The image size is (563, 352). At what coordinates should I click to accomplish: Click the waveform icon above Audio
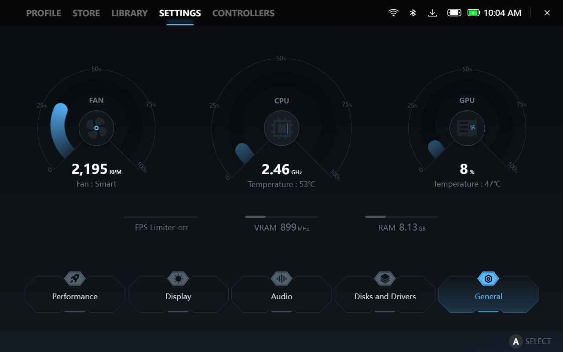coord(281,279)
